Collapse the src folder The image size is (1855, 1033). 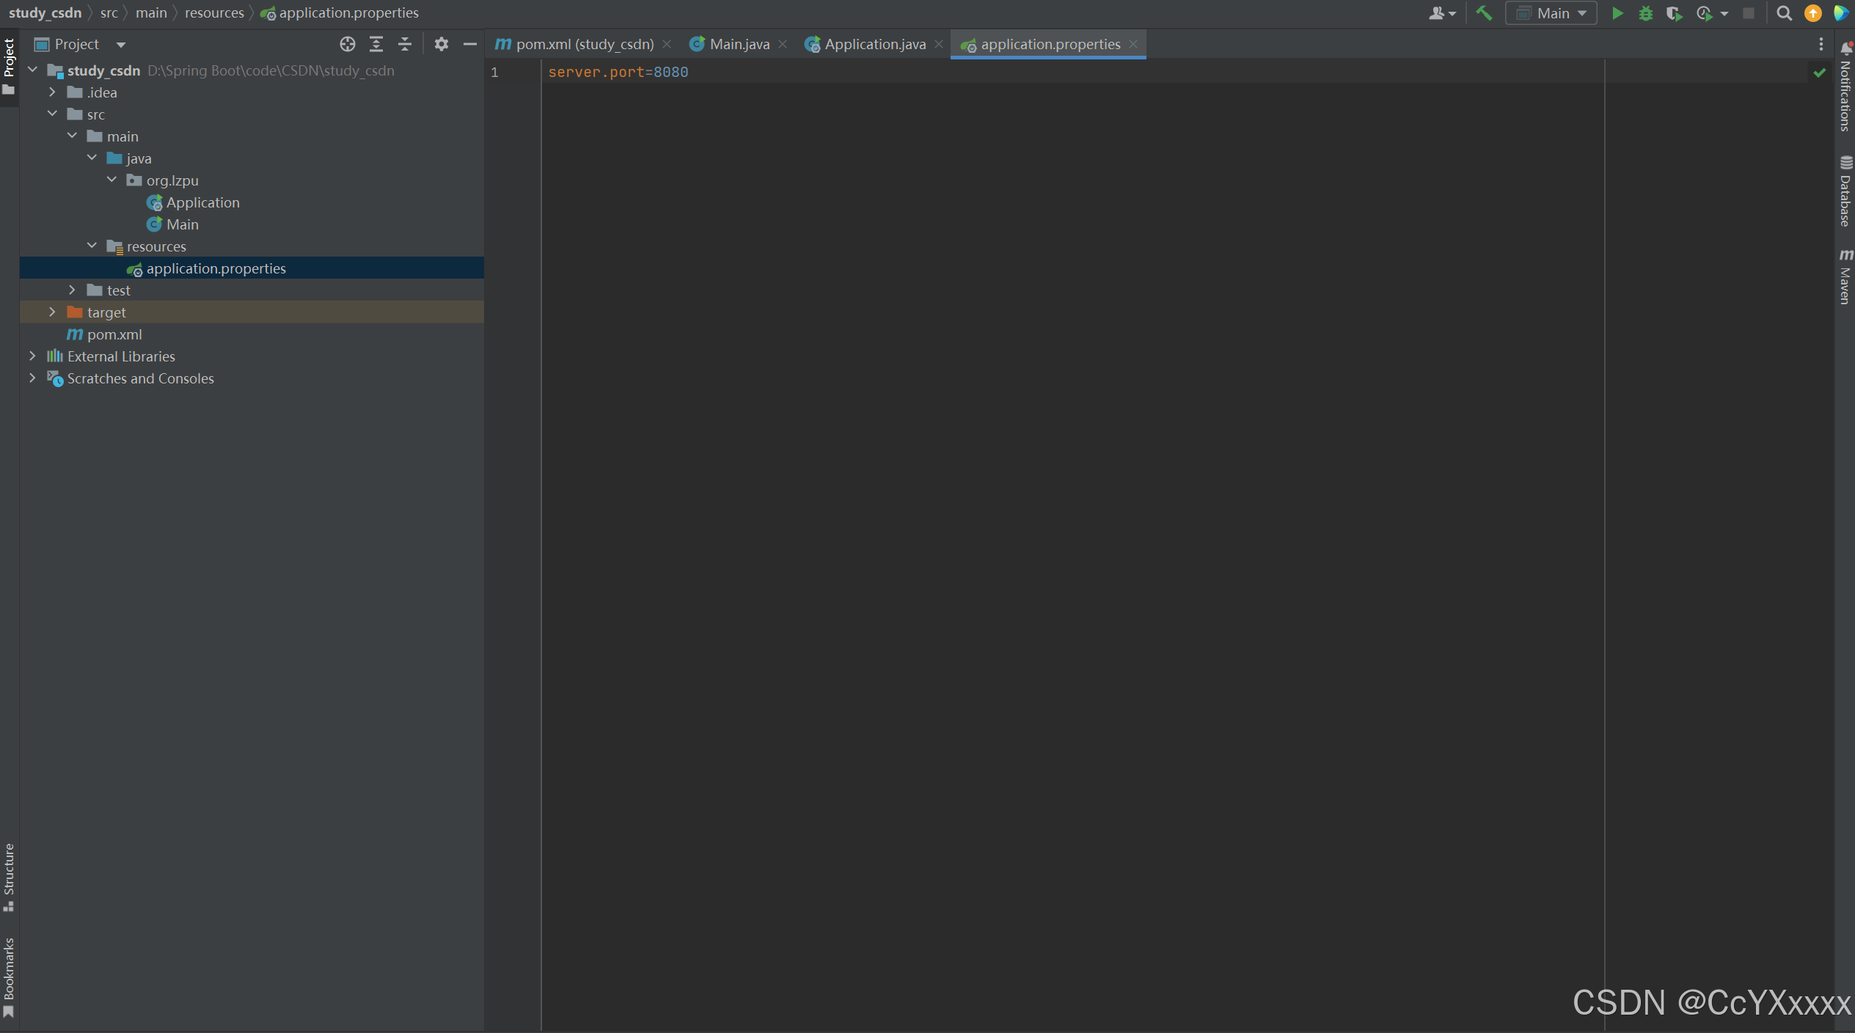click(52, 114)
